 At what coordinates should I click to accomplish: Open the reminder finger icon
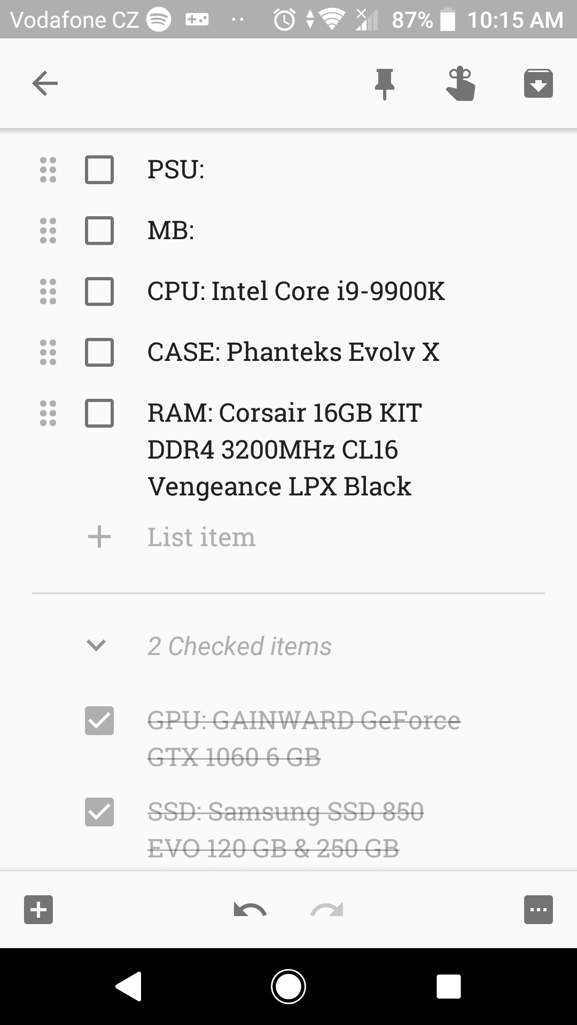click(x=461, y=83)
